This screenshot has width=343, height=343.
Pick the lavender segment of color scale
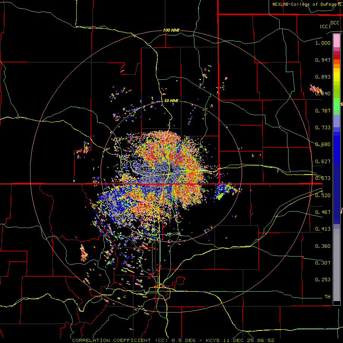point(337,121)
